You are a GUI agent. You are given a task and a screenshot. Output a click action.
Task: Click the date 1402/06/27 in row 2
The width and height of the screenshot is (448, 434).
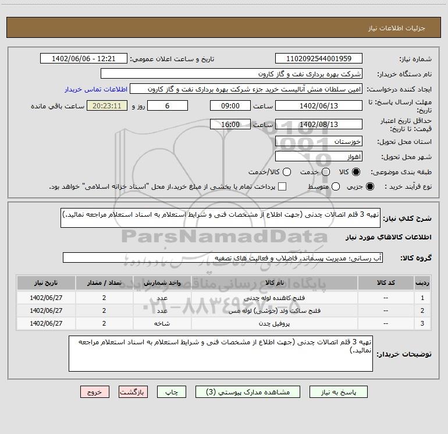pos(46,310)
